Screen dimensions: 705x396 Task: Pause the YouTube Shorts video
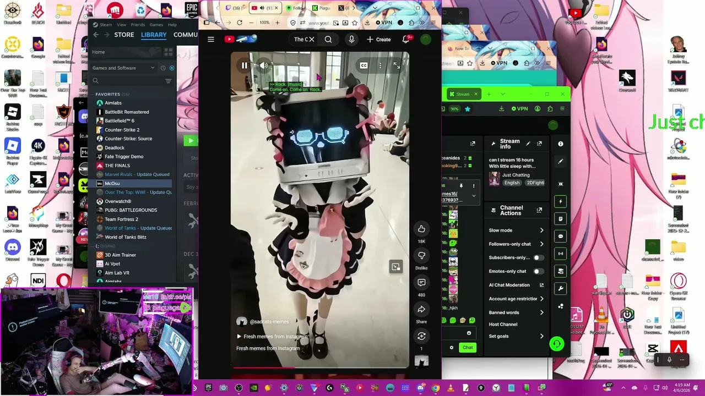(245, 65)
